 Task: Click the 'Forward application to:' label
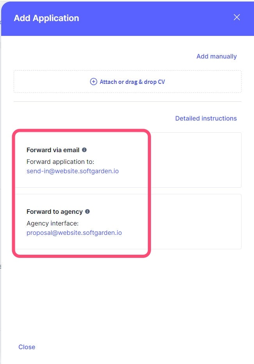(x=60, y=162)
